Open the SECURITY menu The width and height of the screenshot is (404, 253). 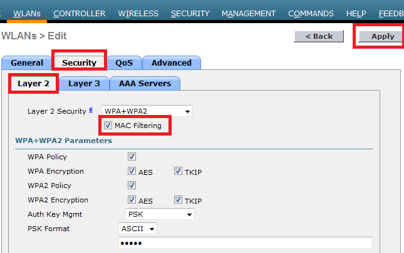[x=190, y=13]
